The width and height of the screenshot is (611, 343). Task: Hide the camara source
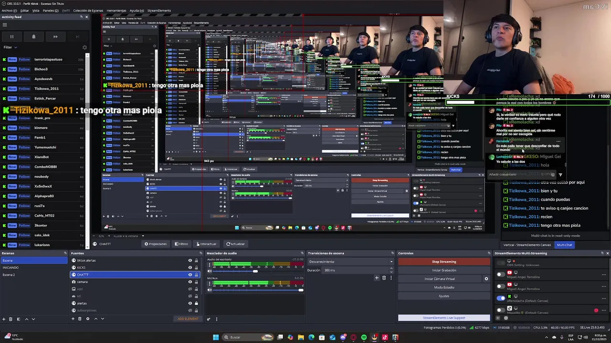click(x=190, y=282)
